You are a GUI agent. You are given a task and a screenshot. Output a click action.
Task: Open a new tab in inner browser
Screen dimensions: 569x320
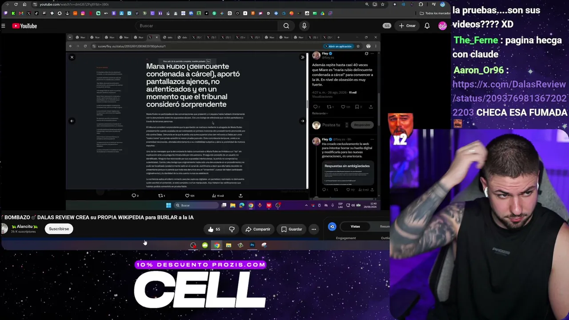coord(338,37)
